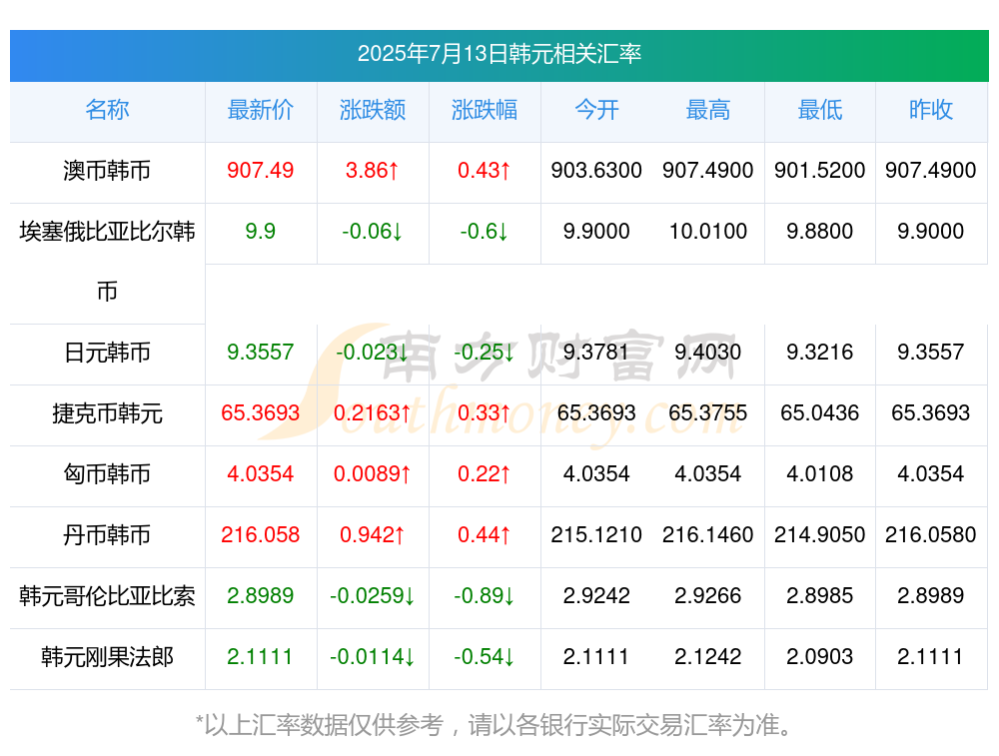Click the opening value 2.9242
The width and height of the screenshot is (999, 756).
pos(596,596)
